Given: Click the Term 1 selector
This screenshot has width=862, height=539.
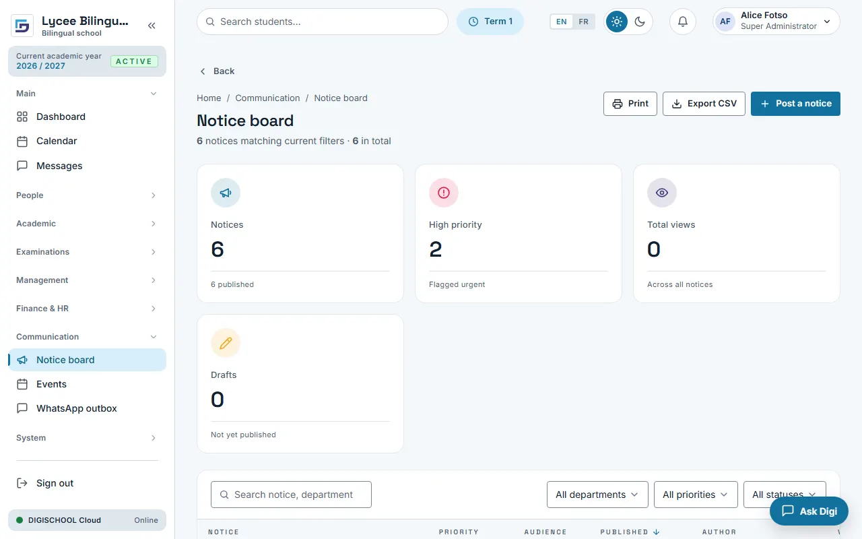Looking at the screenshot, I should 490,22.
